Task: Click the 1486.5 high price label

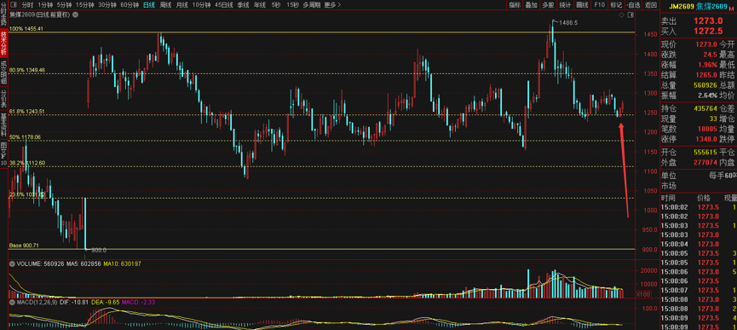Action: [568, 22]
